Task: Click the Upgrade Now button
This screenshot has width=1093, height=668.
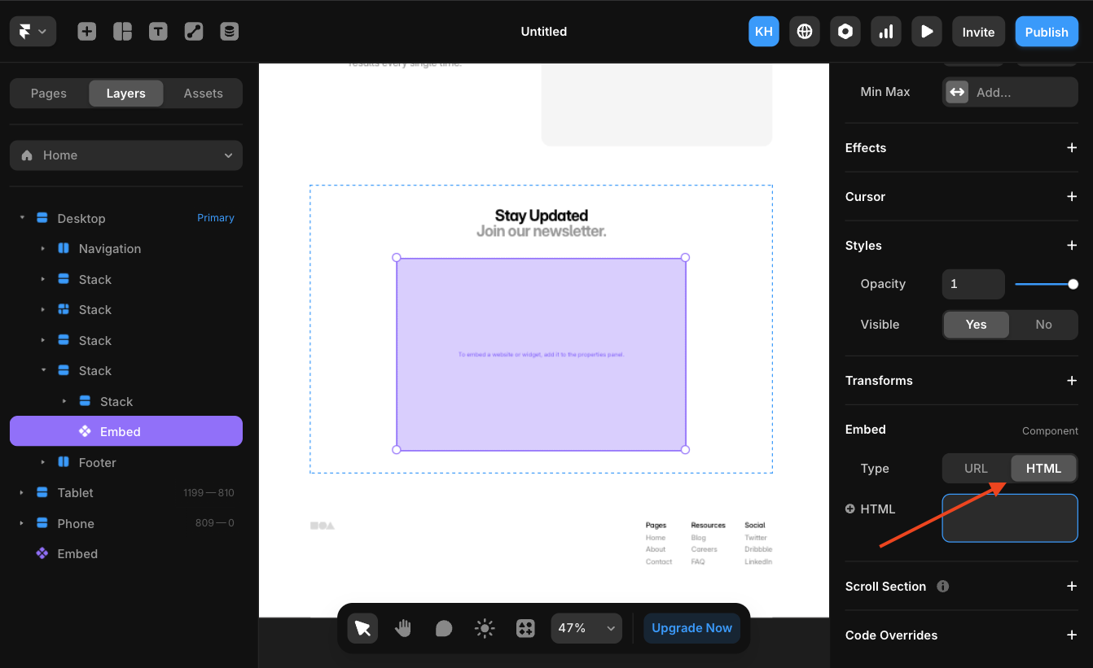Action: pyautogui.click(x=691, y=627)
